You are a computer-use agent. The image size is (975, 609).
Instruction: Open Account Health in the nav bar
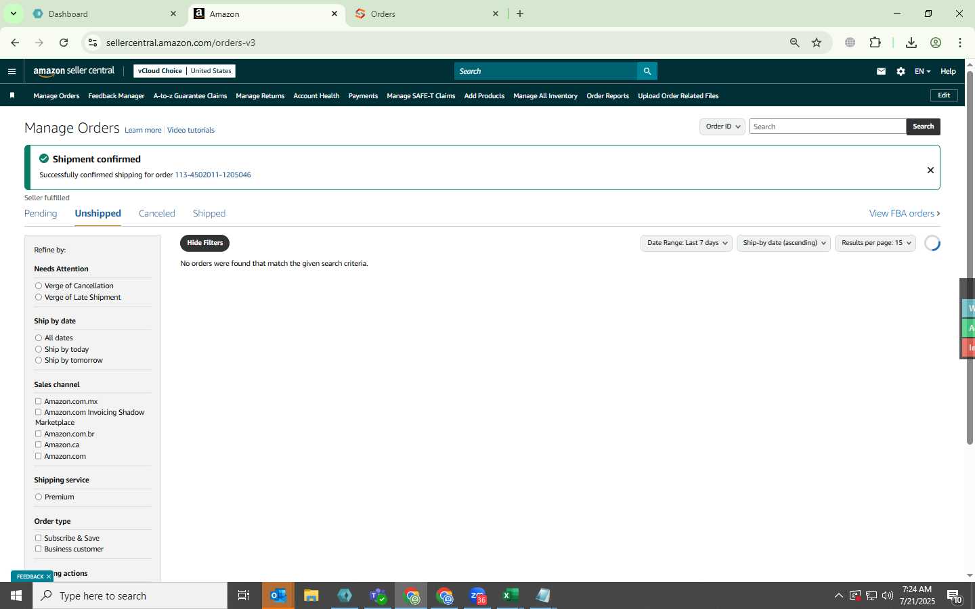316,96
